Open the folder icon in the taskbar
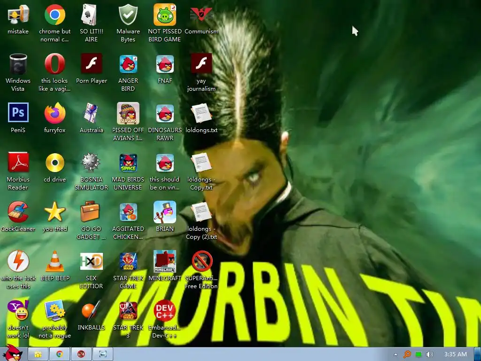481x361 pixels. [x=38, y=354]
